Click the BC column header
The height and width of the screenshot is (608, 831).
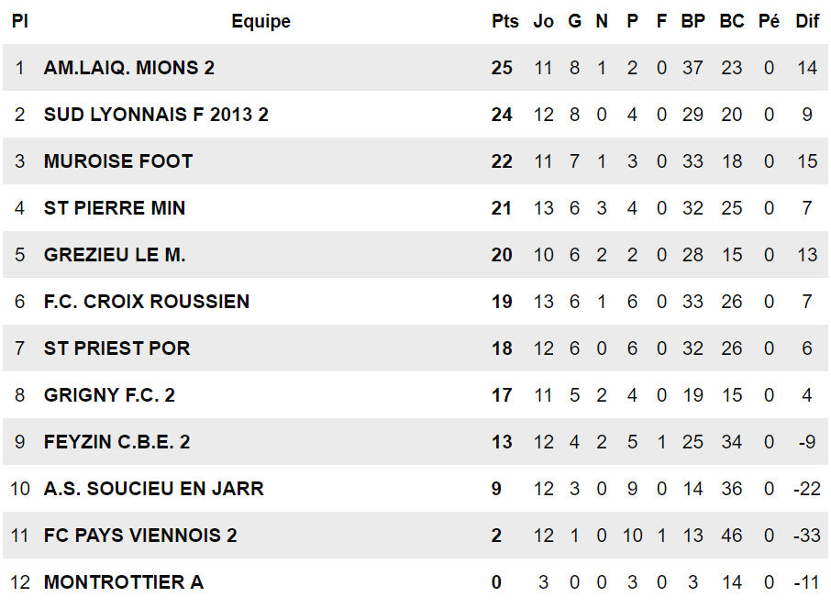click(732, 21)
